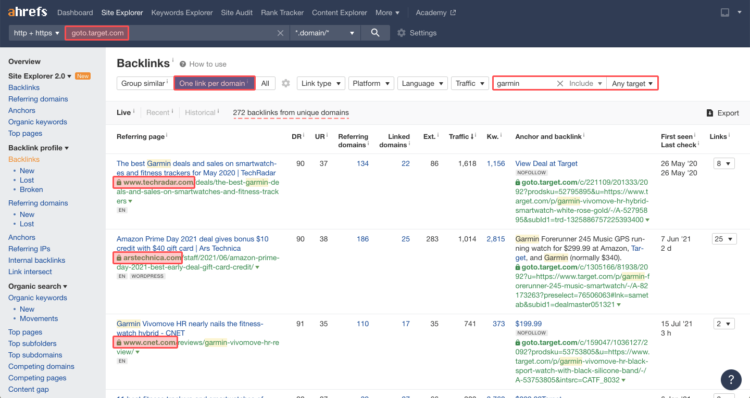Open Site Explorer in top navigation
This screenshot has width=750, height=398.
point(122,12)
